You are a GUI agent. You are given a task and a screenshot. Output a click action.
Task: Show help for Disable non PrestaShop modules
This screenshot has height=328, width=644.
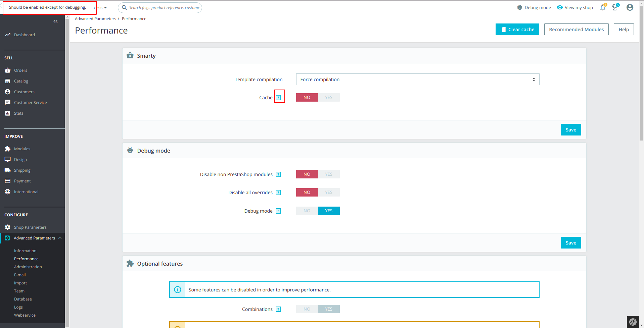point(278,174)
